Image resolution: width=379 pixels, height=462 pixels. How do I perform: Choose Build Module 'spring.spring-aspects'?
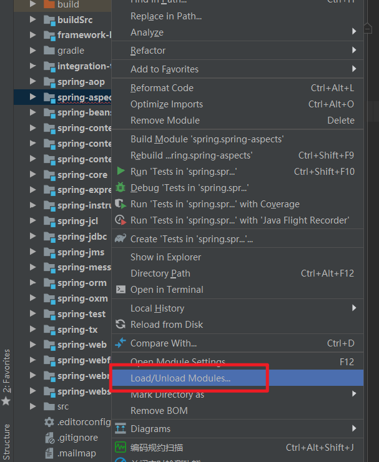point(237,139)
